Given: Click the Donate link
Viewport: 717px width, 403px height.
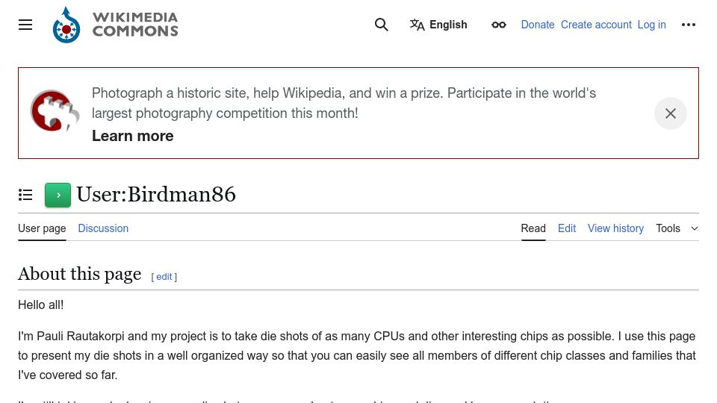Looking at the screenshot, I should 538,25.
